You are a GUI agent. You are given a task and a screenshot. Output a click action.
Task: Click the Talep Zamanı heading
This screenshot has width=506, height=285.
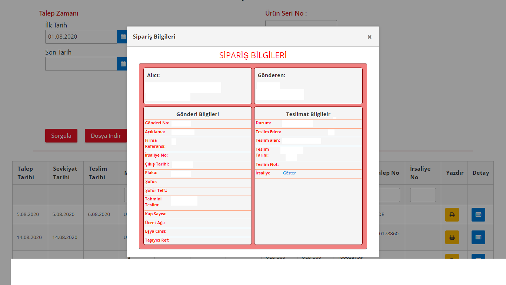pyautogui.click(x=59, y=13)
